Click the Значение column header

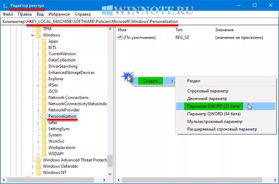tap(246, 30)
